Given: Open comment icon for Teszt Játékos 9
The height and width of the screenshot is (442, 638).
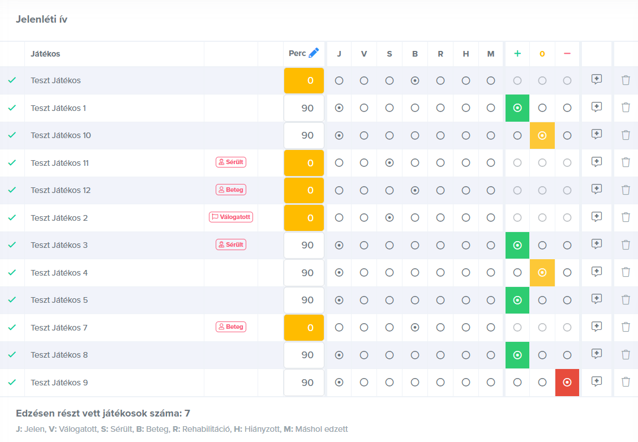Looking at the screenshot, I should (x=596, y=382).
